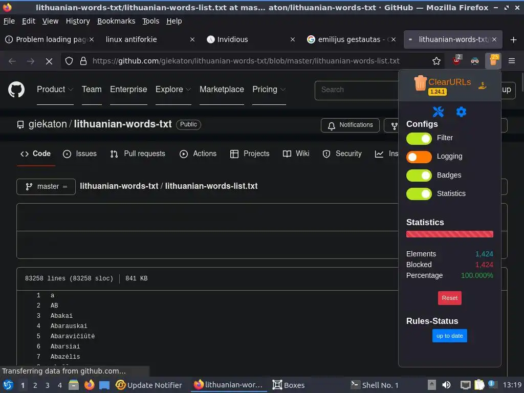Image resolution: width=524 pixels, height=393 pixels.
Task: Open the File menu
Action: tap(9, 21)
